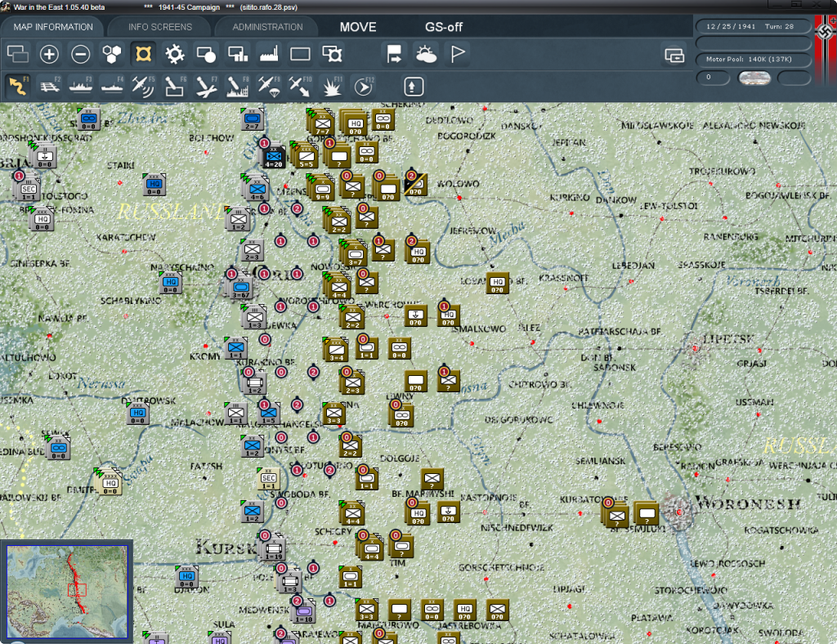Click the box showing 0 under Motor Pool
The height and width of the screenshot is (644, 837).
(713, 78)
